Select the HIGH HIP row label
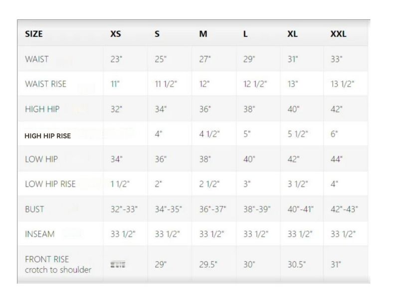Image resolution: width=399 pixels, height=293 pixels. (x=42, y=109)
